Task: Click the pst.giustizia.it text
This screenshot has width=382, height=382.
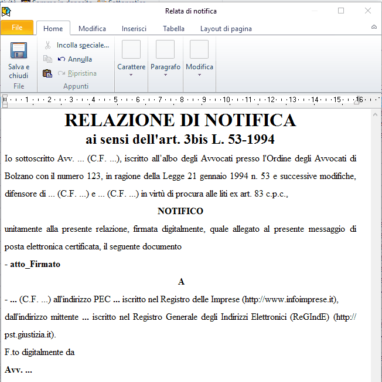Action: pos(28,334)
